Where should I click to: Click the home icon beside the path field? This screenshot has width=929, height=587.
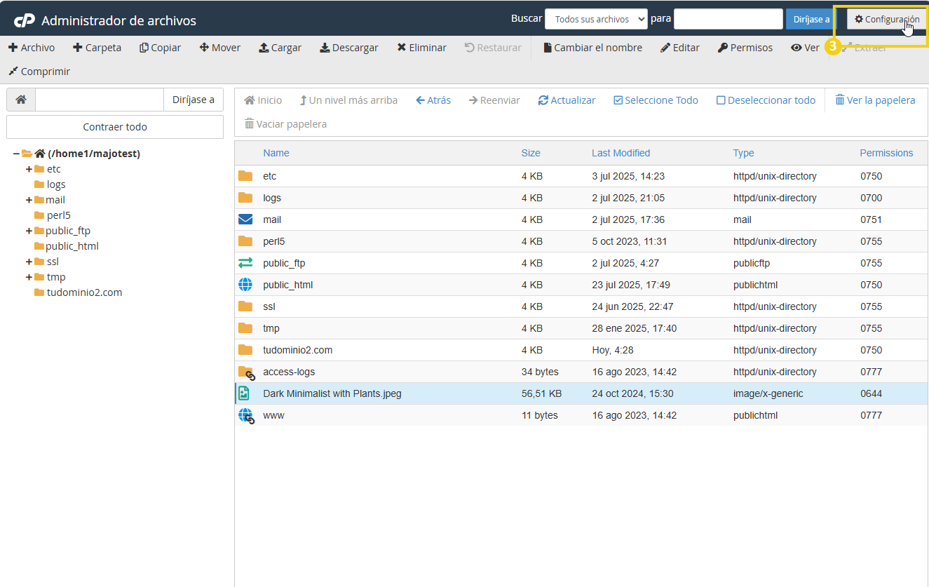click(x=21, y=100)
